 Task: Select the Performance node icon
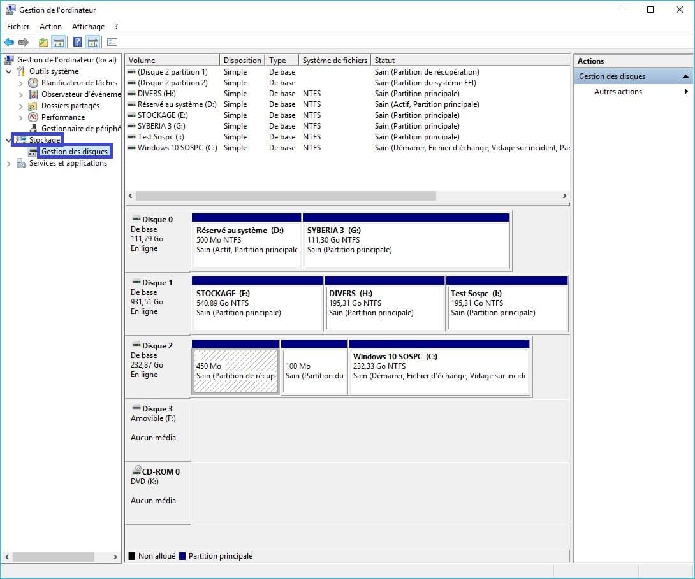[x=33, y=117]
